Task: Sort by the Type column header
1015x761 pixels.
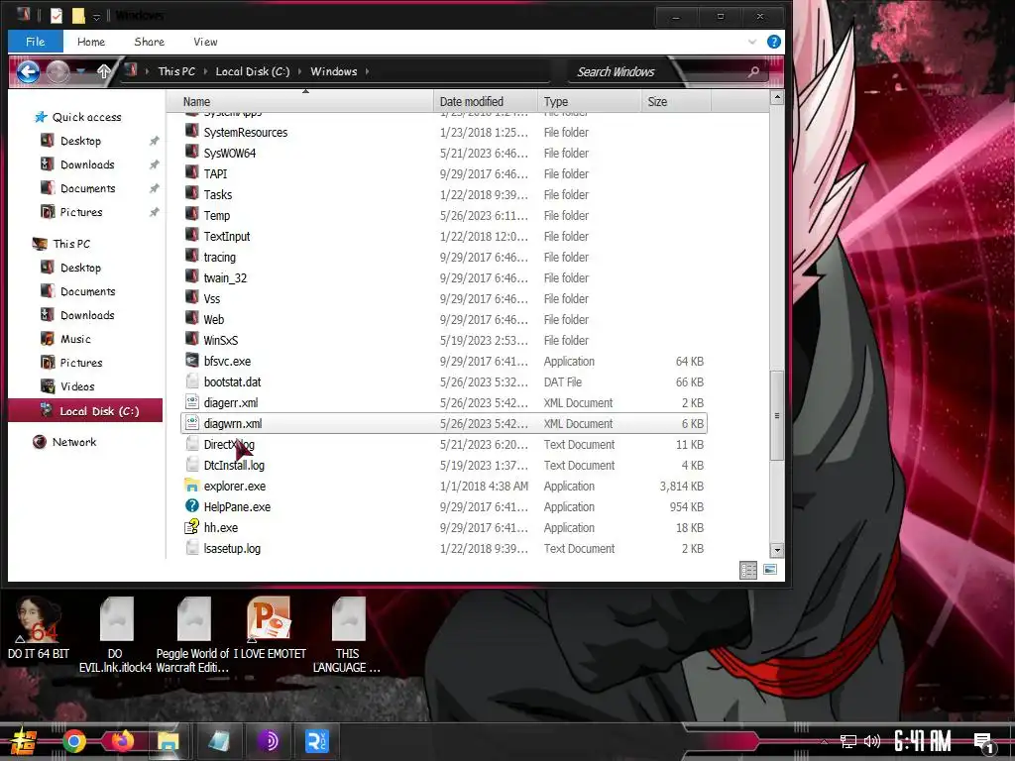Action: pos(589,102)
